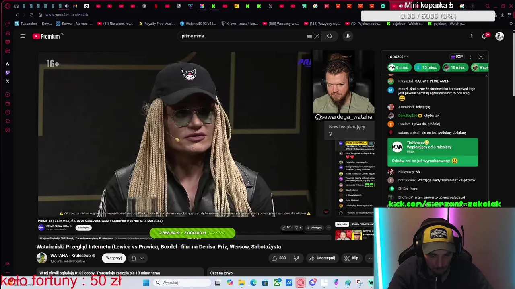Click the 'Wesprzyj' join button
The width and height of the screenshot is (515, 289).
114,258
